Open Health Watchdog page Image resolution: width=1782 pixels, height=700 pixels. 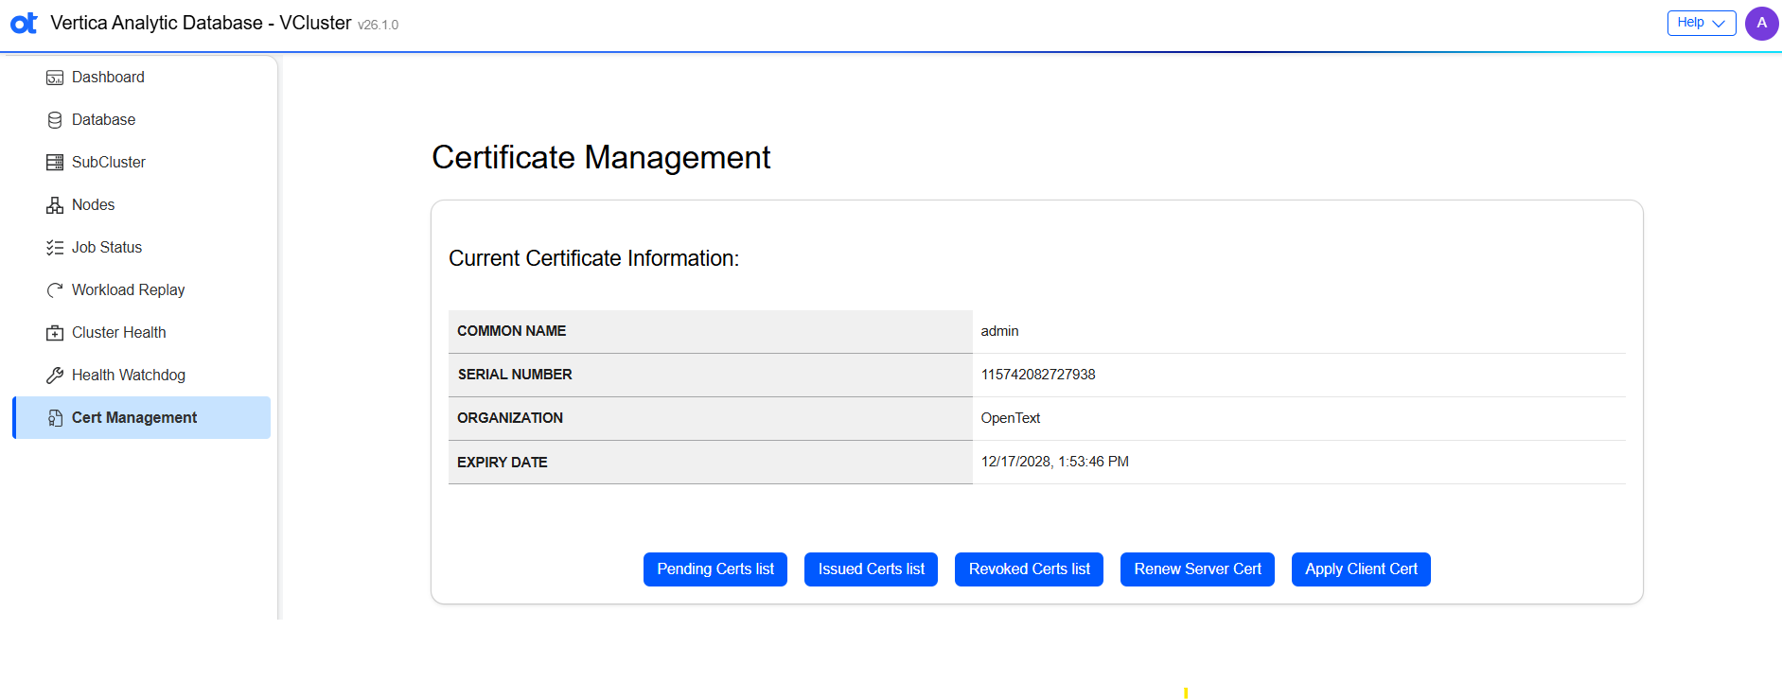coord(142,376)
